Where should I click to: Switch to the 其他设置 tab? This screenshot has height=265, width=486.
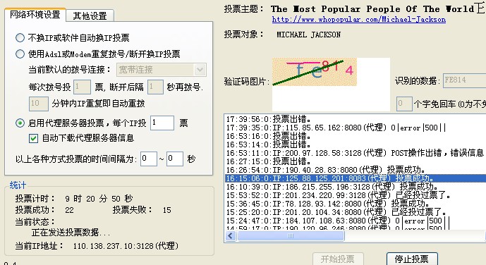pyautogui.click(x=90, y=16)
